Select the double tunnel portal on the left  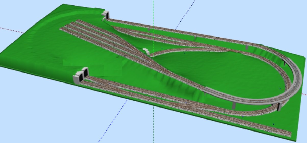81,75
